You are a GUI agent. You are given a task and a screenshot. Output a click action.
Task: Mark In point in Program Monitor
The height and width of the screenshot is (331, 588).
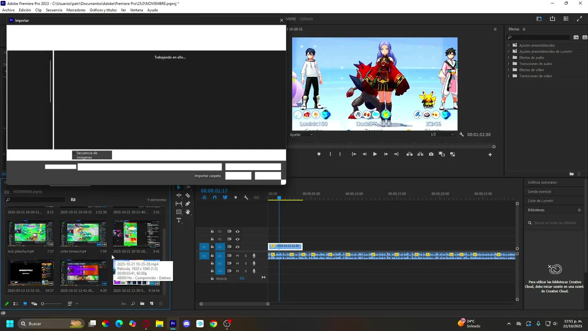[330, 154]
